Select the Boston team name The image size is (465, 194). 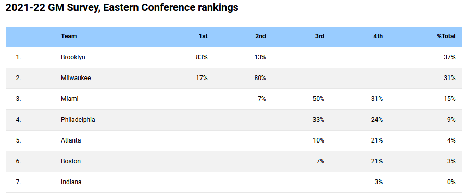pos(71,161)
